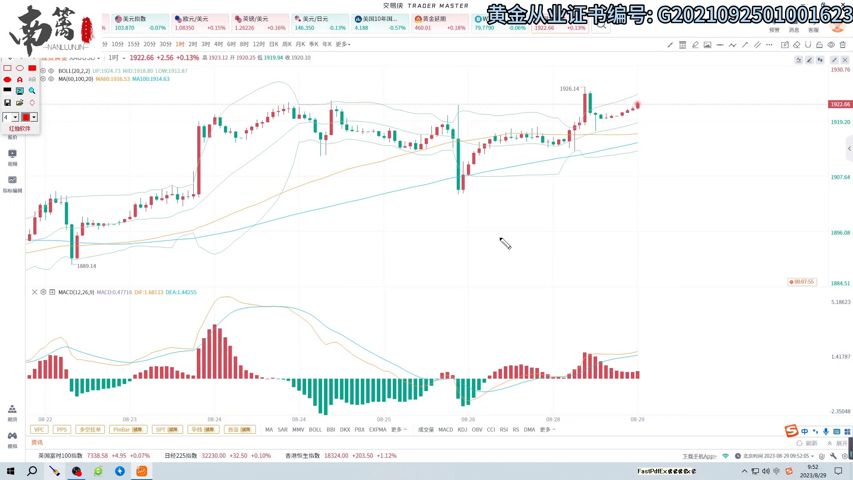Image resolution: width=853 pixels, height=480 pixels.
Task: Toggle MA(60,100,20) indicator visibility
Action: [x=51, y=79]
